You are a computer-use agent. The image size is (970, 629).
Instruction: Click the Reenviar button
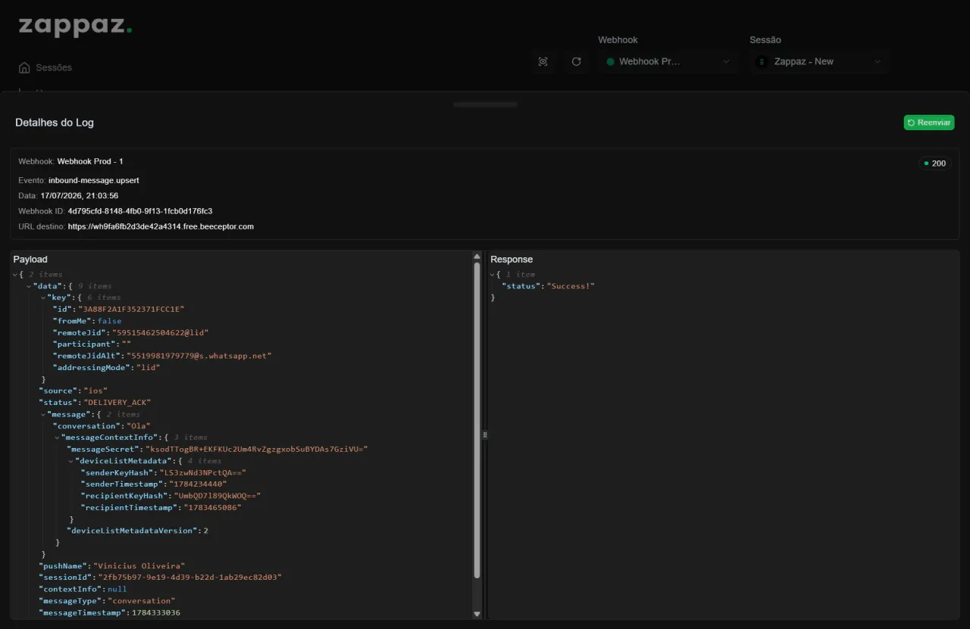click(x=928, y=123)
